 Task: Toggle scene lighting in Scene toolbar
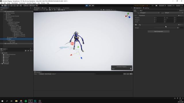click(50, 10)
